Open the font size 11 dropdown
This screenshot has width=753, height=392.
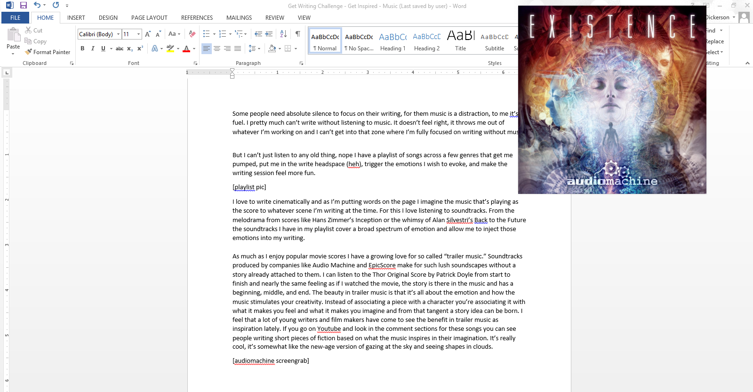138,34
